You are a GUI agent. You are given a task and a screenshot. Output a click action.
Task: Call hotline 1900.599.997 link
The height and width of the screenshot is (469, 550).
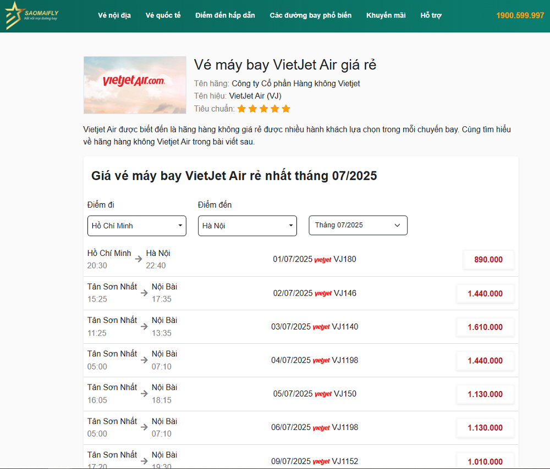520,15
